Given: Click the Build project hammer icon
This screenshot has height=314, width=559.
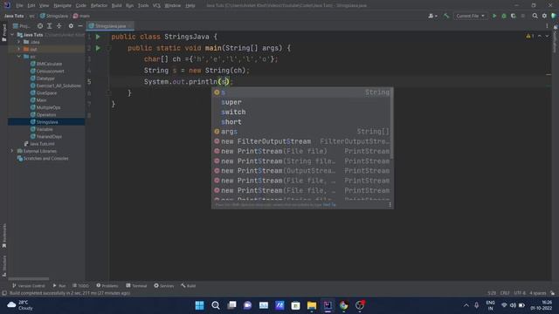Looking at the screenshot, I should click(x=446, y=16).
